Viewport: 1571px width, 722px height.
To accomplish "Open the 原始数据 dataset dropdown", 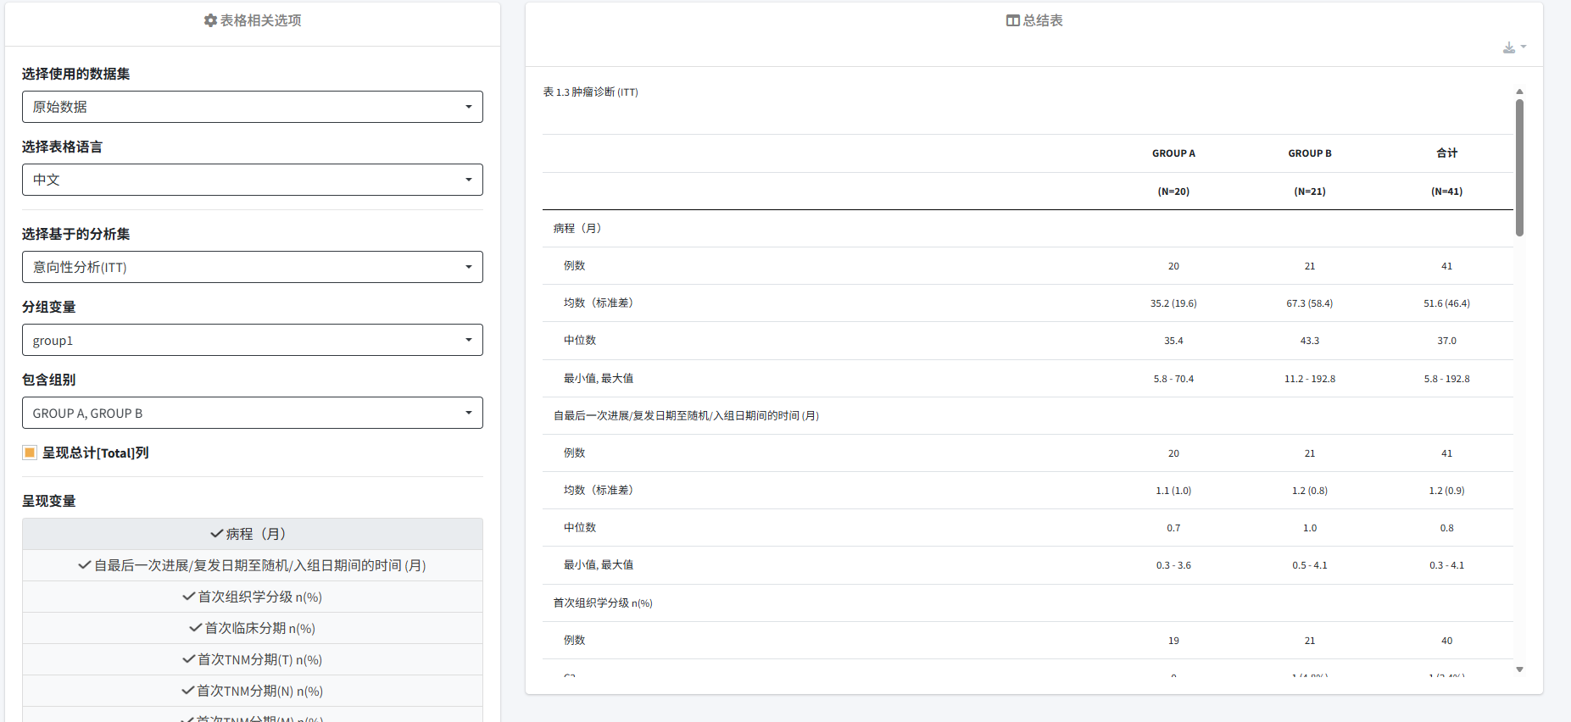I will click(252, 107).
